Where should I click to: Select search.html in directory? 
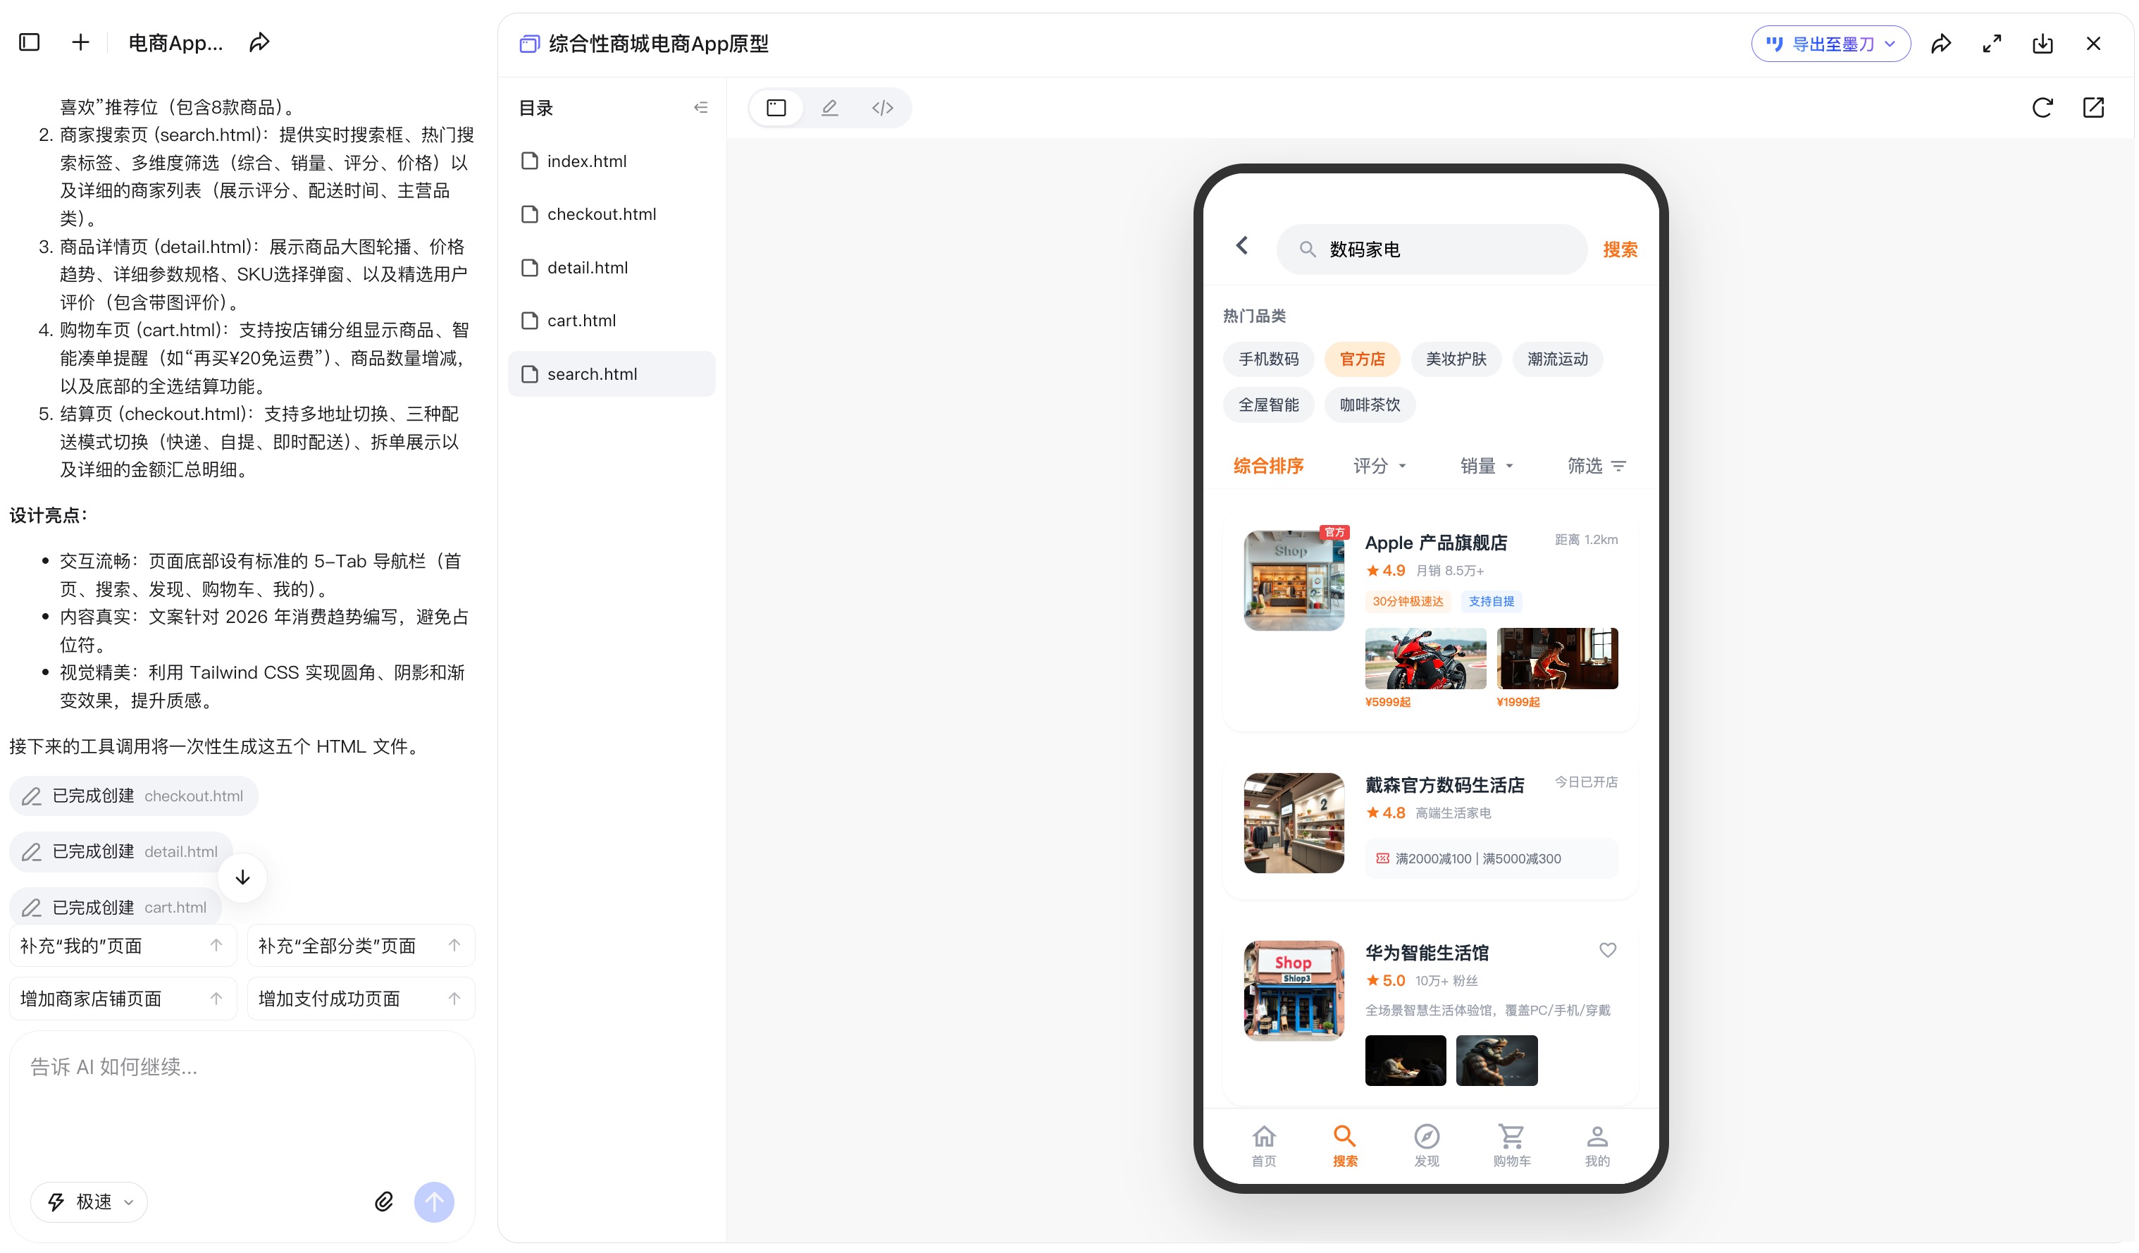click(x=612, y=374)
